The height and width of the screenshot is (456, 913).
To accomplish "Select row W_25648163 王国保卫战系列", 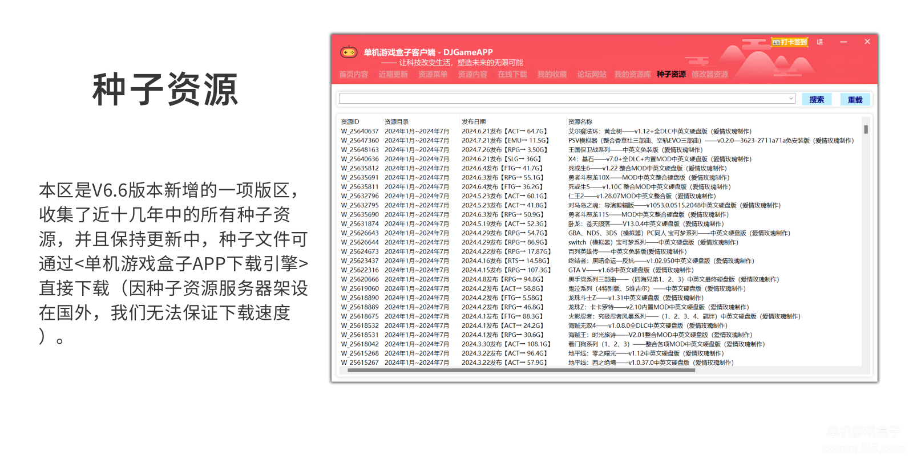I will click(601, 150).
